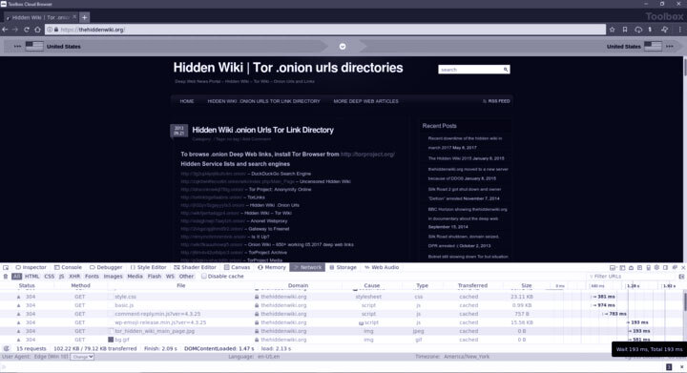Close the developer tools panel
687x373 pixels.
[682, 267]
